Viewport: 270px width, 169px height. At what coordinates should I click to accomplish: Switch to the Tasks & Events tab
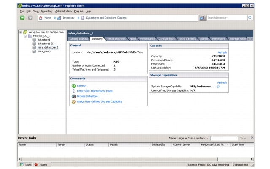pyautogui.click(x=187, y=39)
